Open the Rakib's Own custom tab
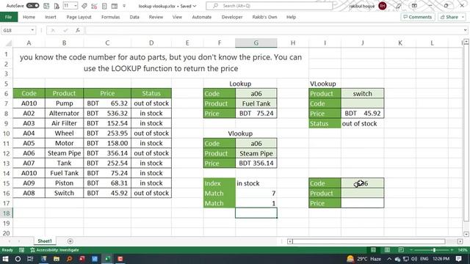The width and height of the screenshot is (470, 264). point(264,17)
